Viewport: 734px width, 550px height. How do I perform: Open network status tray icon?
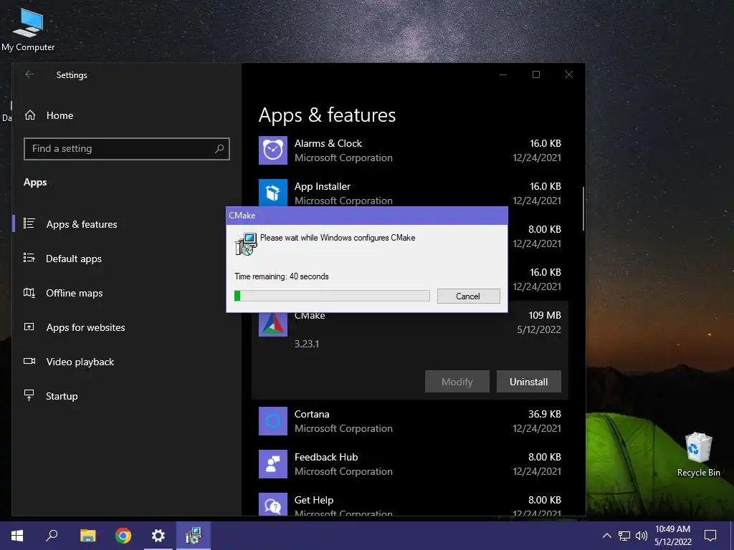[x=624, y=536]
